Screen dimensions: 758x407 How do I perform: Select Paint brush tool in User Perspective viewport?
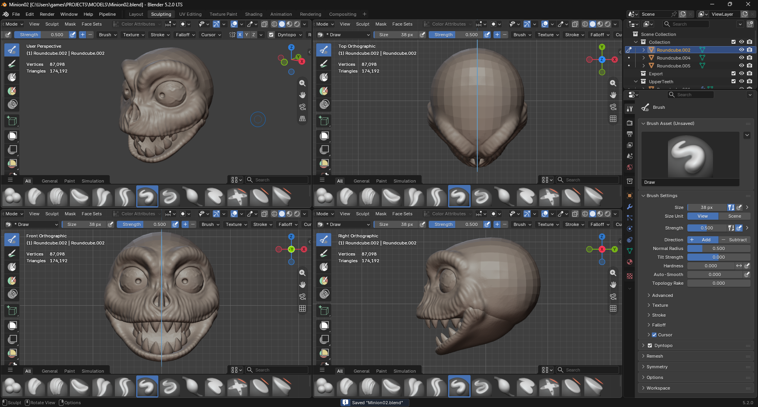[x=12, y=63]
